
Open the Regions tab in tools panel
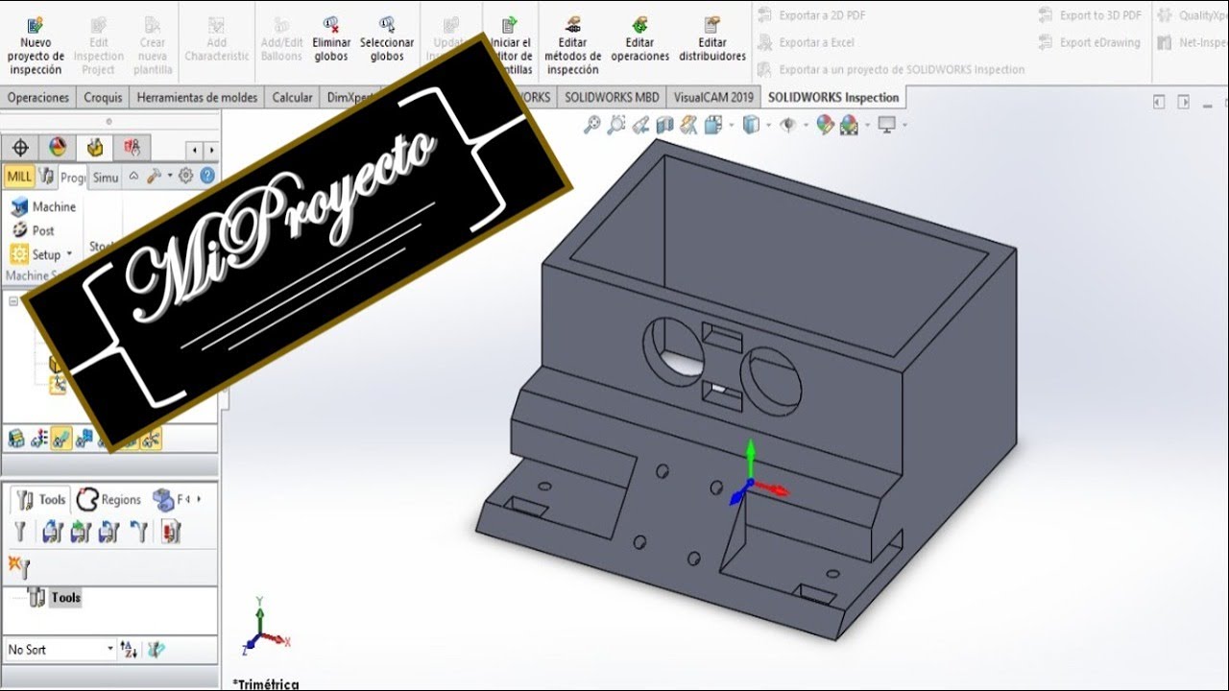[x=109, y=500]
